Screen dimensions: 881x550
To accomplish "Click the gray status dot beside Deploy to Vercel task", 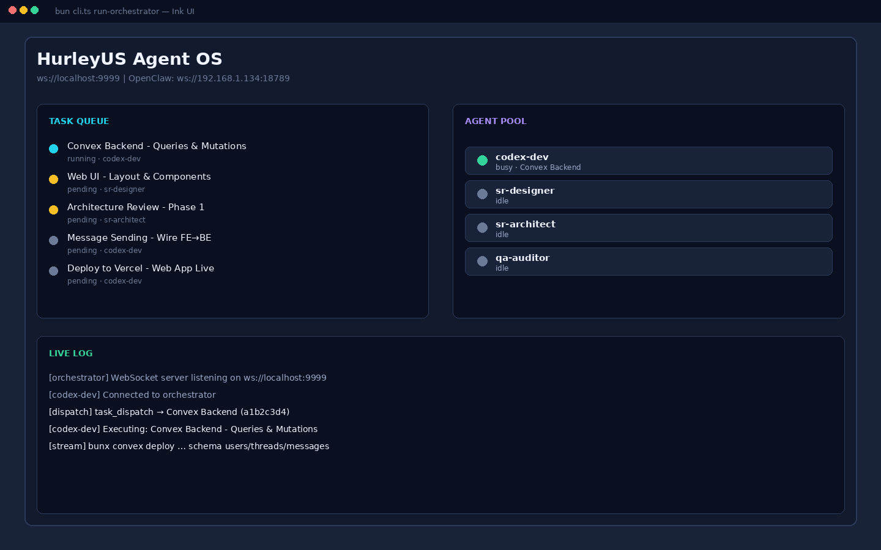I will (x=53, y=271).
